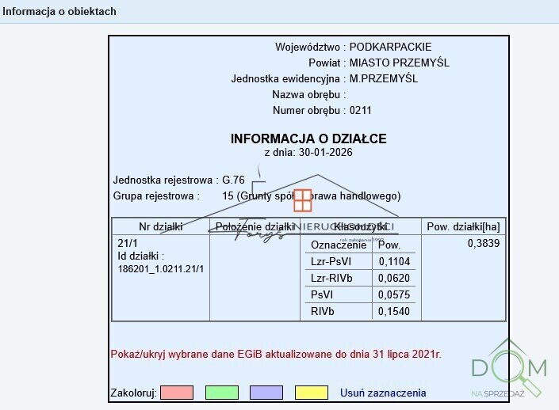Toggle 'Pokaż/ukryj wybrane dane EGiB' link
Viewport: 559px width, 410px height.
tap(275, 355)
